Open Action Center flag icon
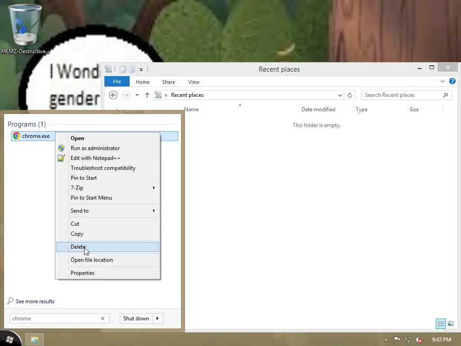This screenshot has width=461, height=346. (397, 340)
